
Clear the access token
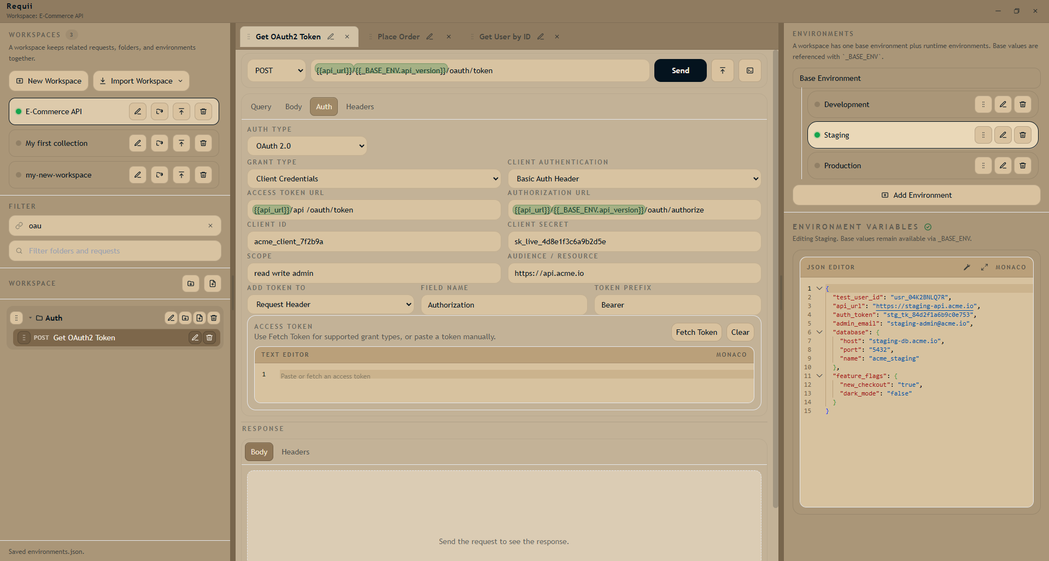tap(740, 332)
